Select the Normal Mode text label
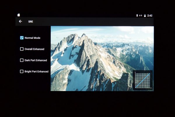The height and width of the screenshot is (117, 175). coord(32,38)
